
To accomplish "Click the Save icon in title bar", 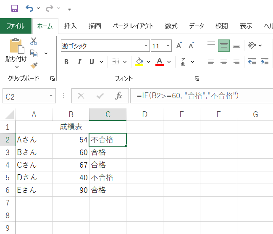I will click(x=14, y=8).
